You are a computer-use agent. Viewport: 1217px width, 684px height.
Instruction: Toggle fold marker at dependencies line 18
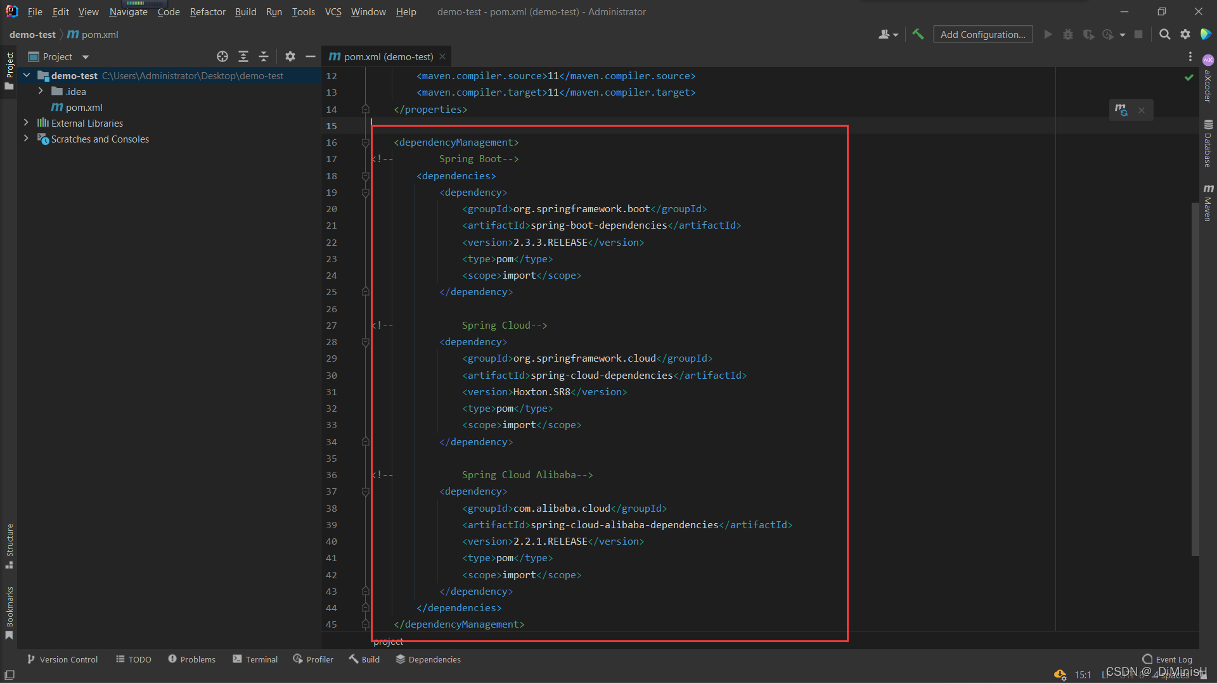366,176
